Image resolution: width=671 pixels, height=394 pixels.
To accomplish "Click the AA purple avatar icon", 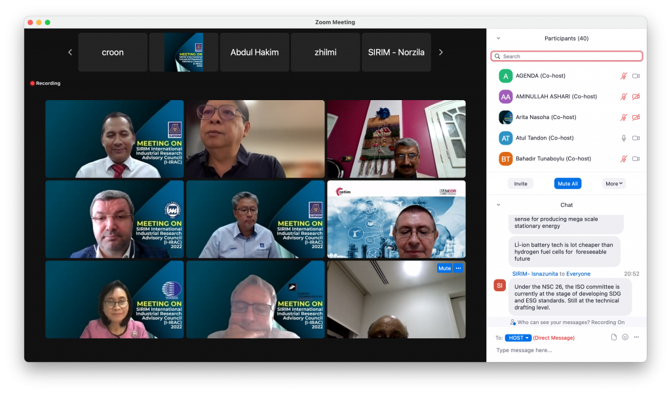I will coord(505,97).
